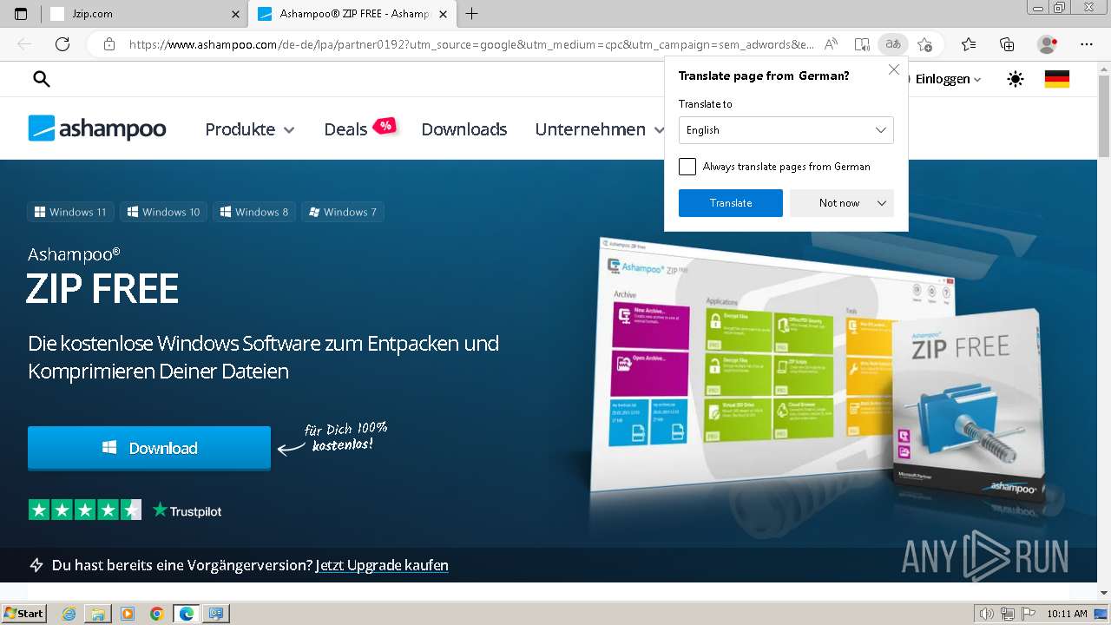
Task: Open the Windows Start menu
Action: click(x=23, y=613)
